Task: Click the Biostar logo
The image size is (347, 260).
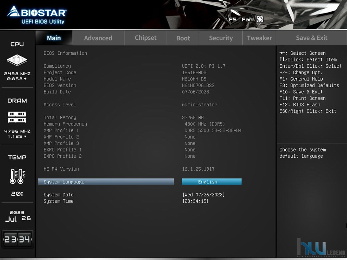Action: point(37,15)
